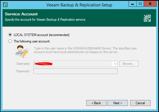Click the 'LOCAL SYSTEM account (recommended)' label
The image size is (159, 112).
click(x=42, y=35)
